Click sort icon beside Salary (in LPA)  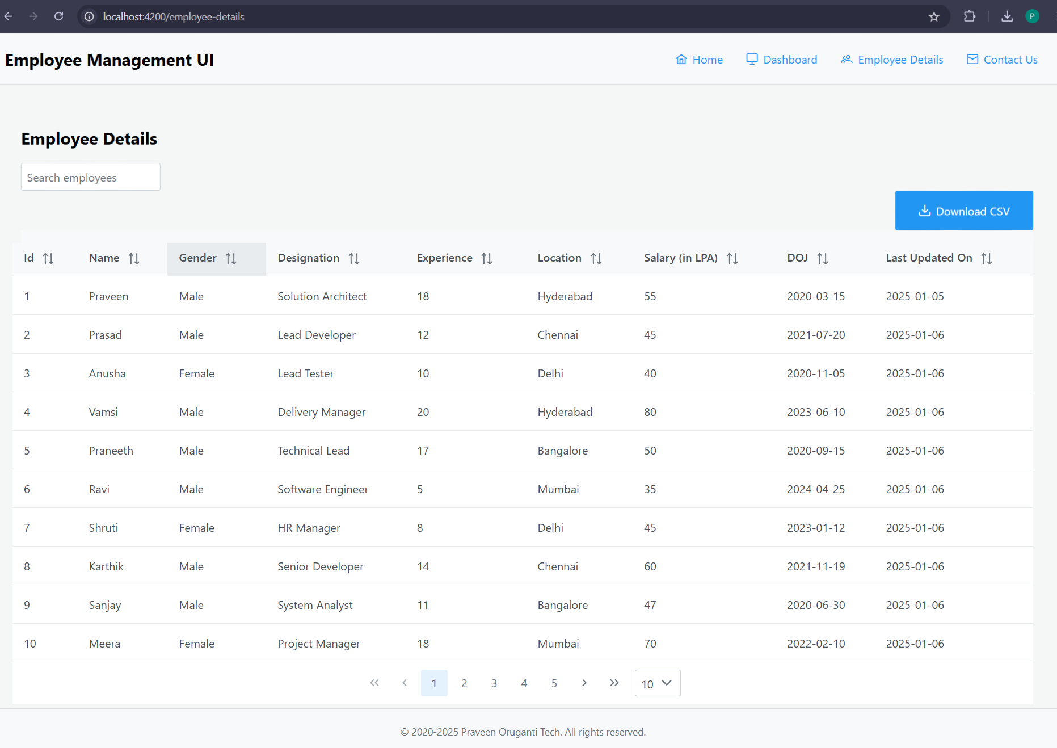click(732, 259)
